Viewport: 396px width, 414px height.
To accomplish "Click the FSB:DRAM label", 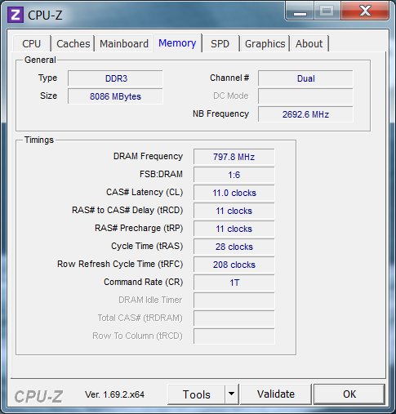I will coord(161,174).
